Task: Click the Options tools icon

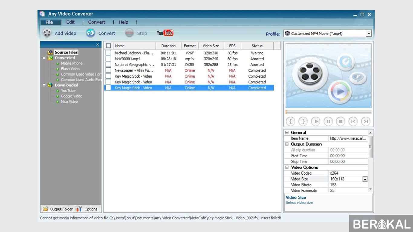Action: pos(79,209)
